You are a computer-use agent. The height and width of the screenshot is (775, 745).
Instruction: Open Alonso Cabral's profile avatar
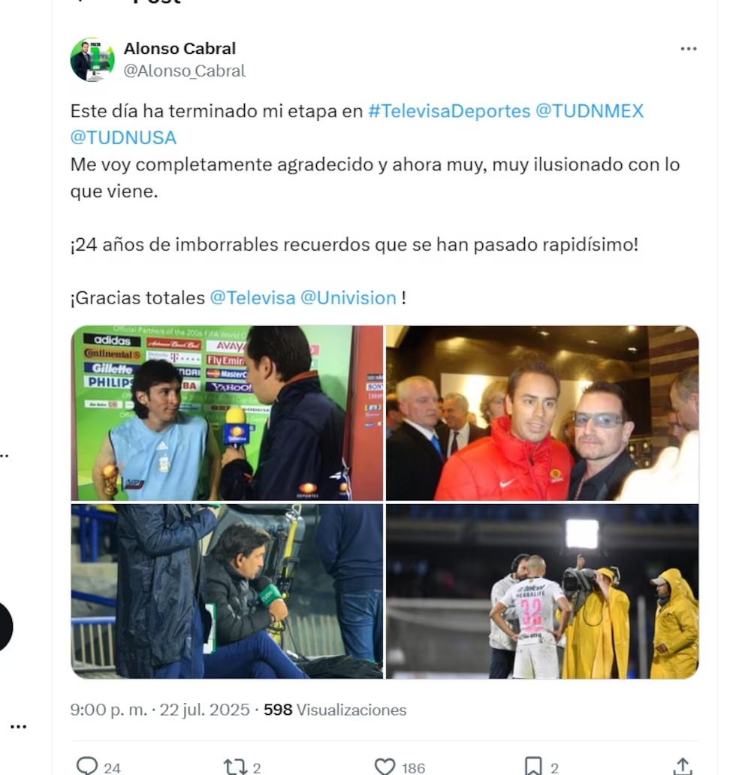[92, 60]
